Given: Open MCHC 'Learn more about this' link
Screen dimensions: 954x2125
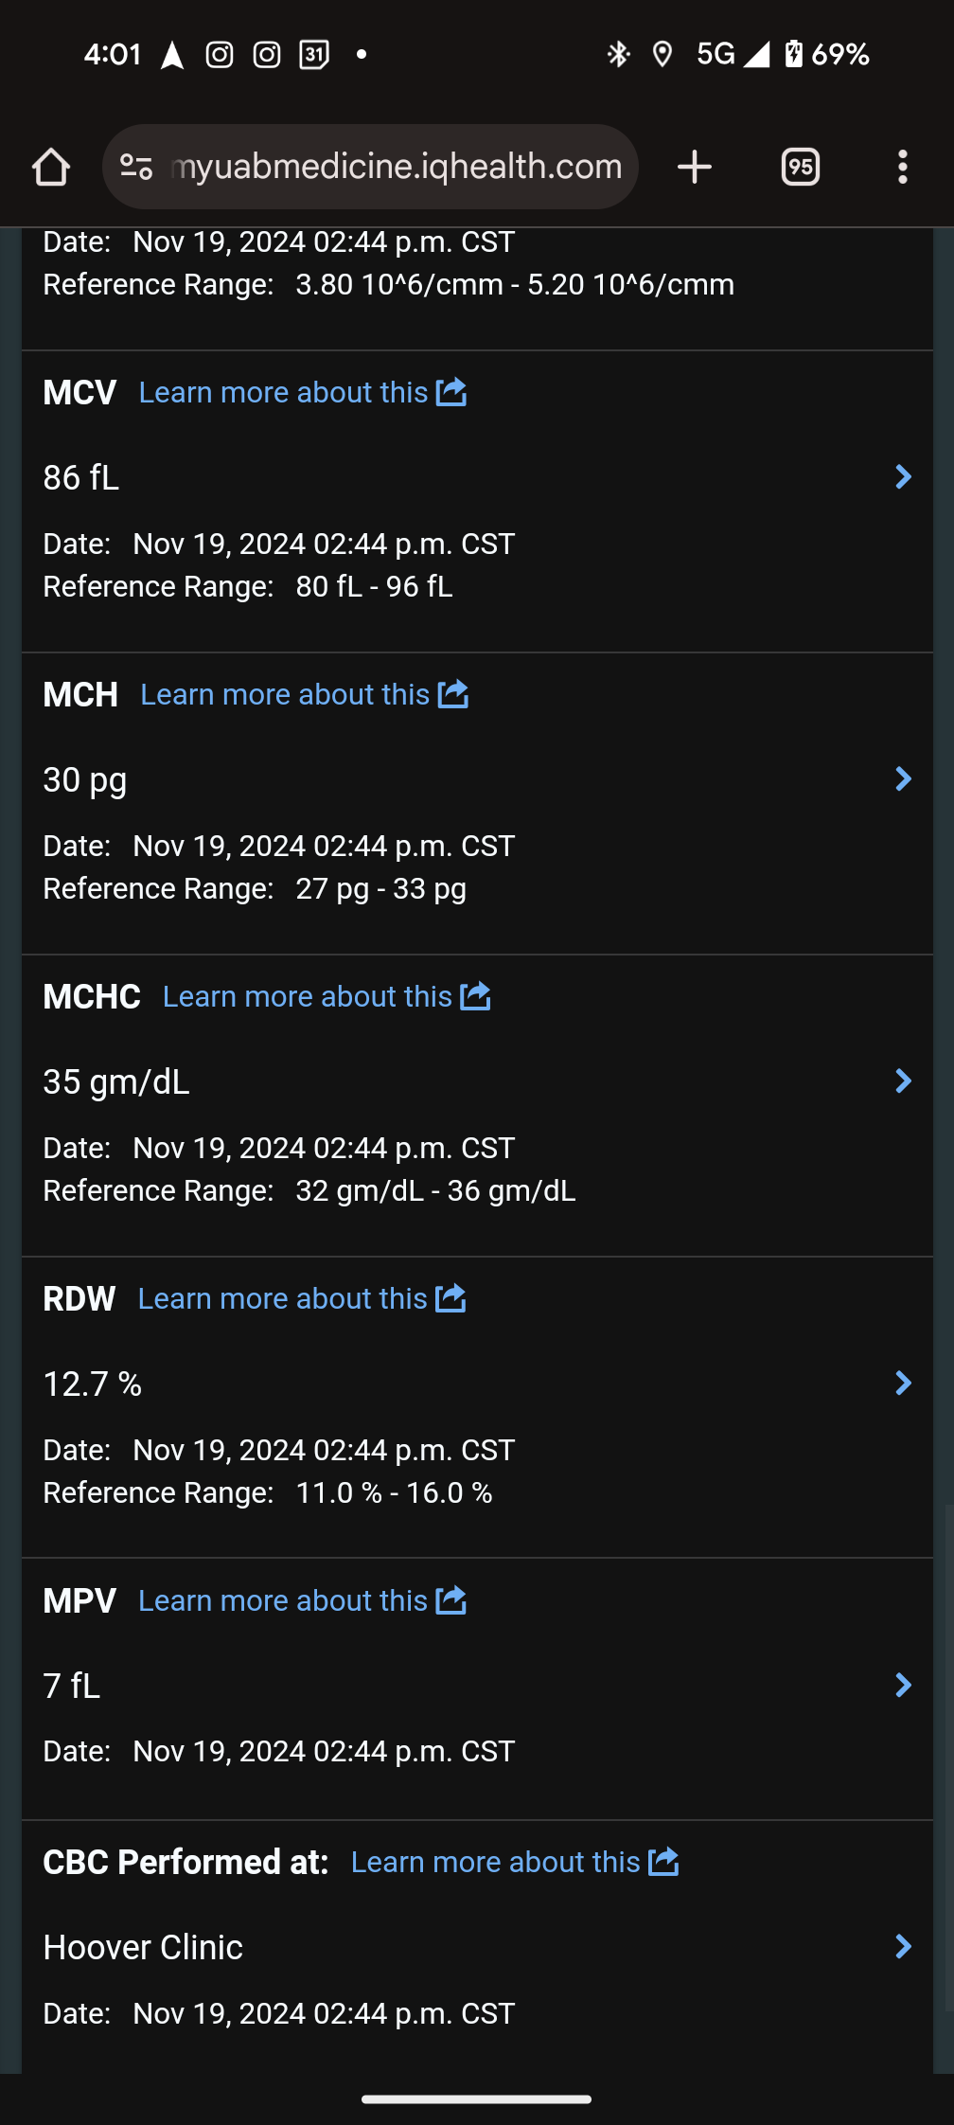Looking at the screenshot, I should pyautogui.click(x=308, y=996).
